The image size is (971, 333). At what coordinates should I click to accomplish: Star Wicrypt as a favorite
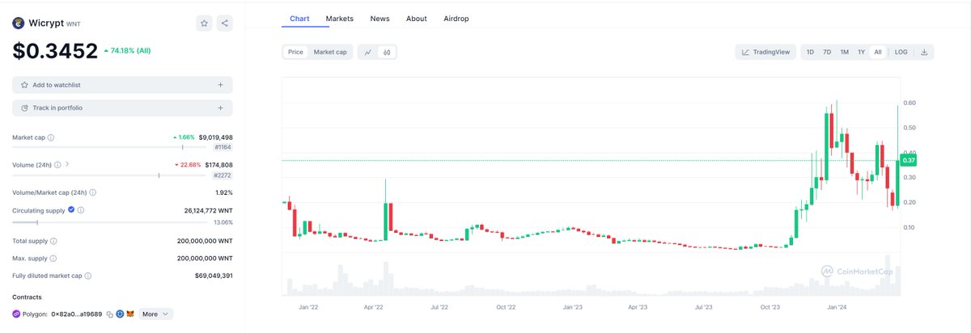[204, 23]
